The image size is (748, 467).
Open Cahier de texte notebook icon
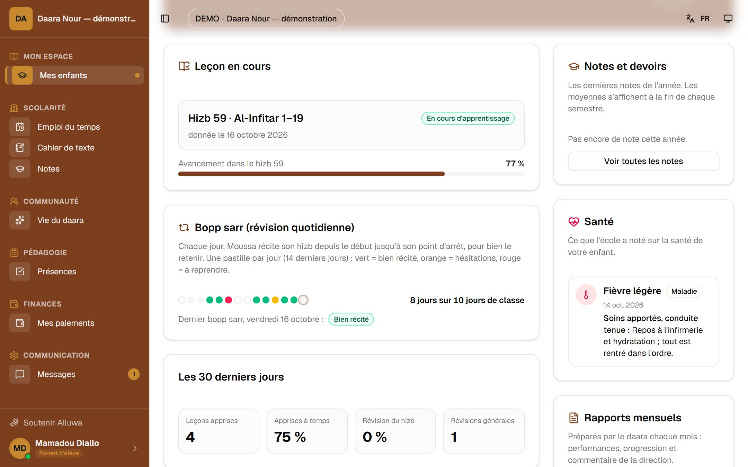click(x=20, y=148)
